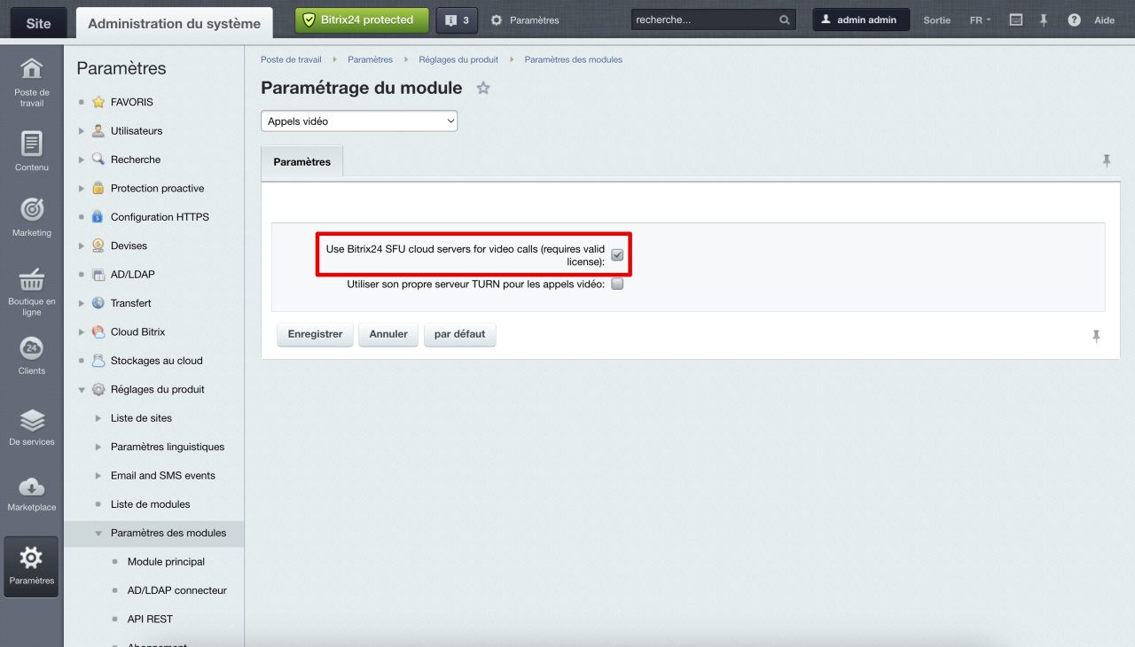Open Module principal tree item
Screen dimensions: 1135x647
pyautogui.click(x=166, y=562)
